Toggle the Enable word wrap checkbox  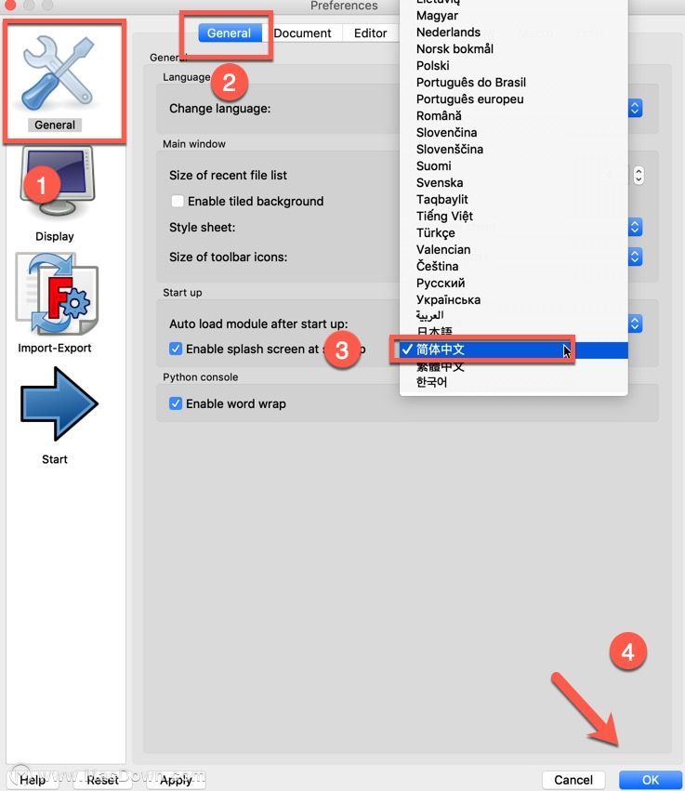point(176,403)
